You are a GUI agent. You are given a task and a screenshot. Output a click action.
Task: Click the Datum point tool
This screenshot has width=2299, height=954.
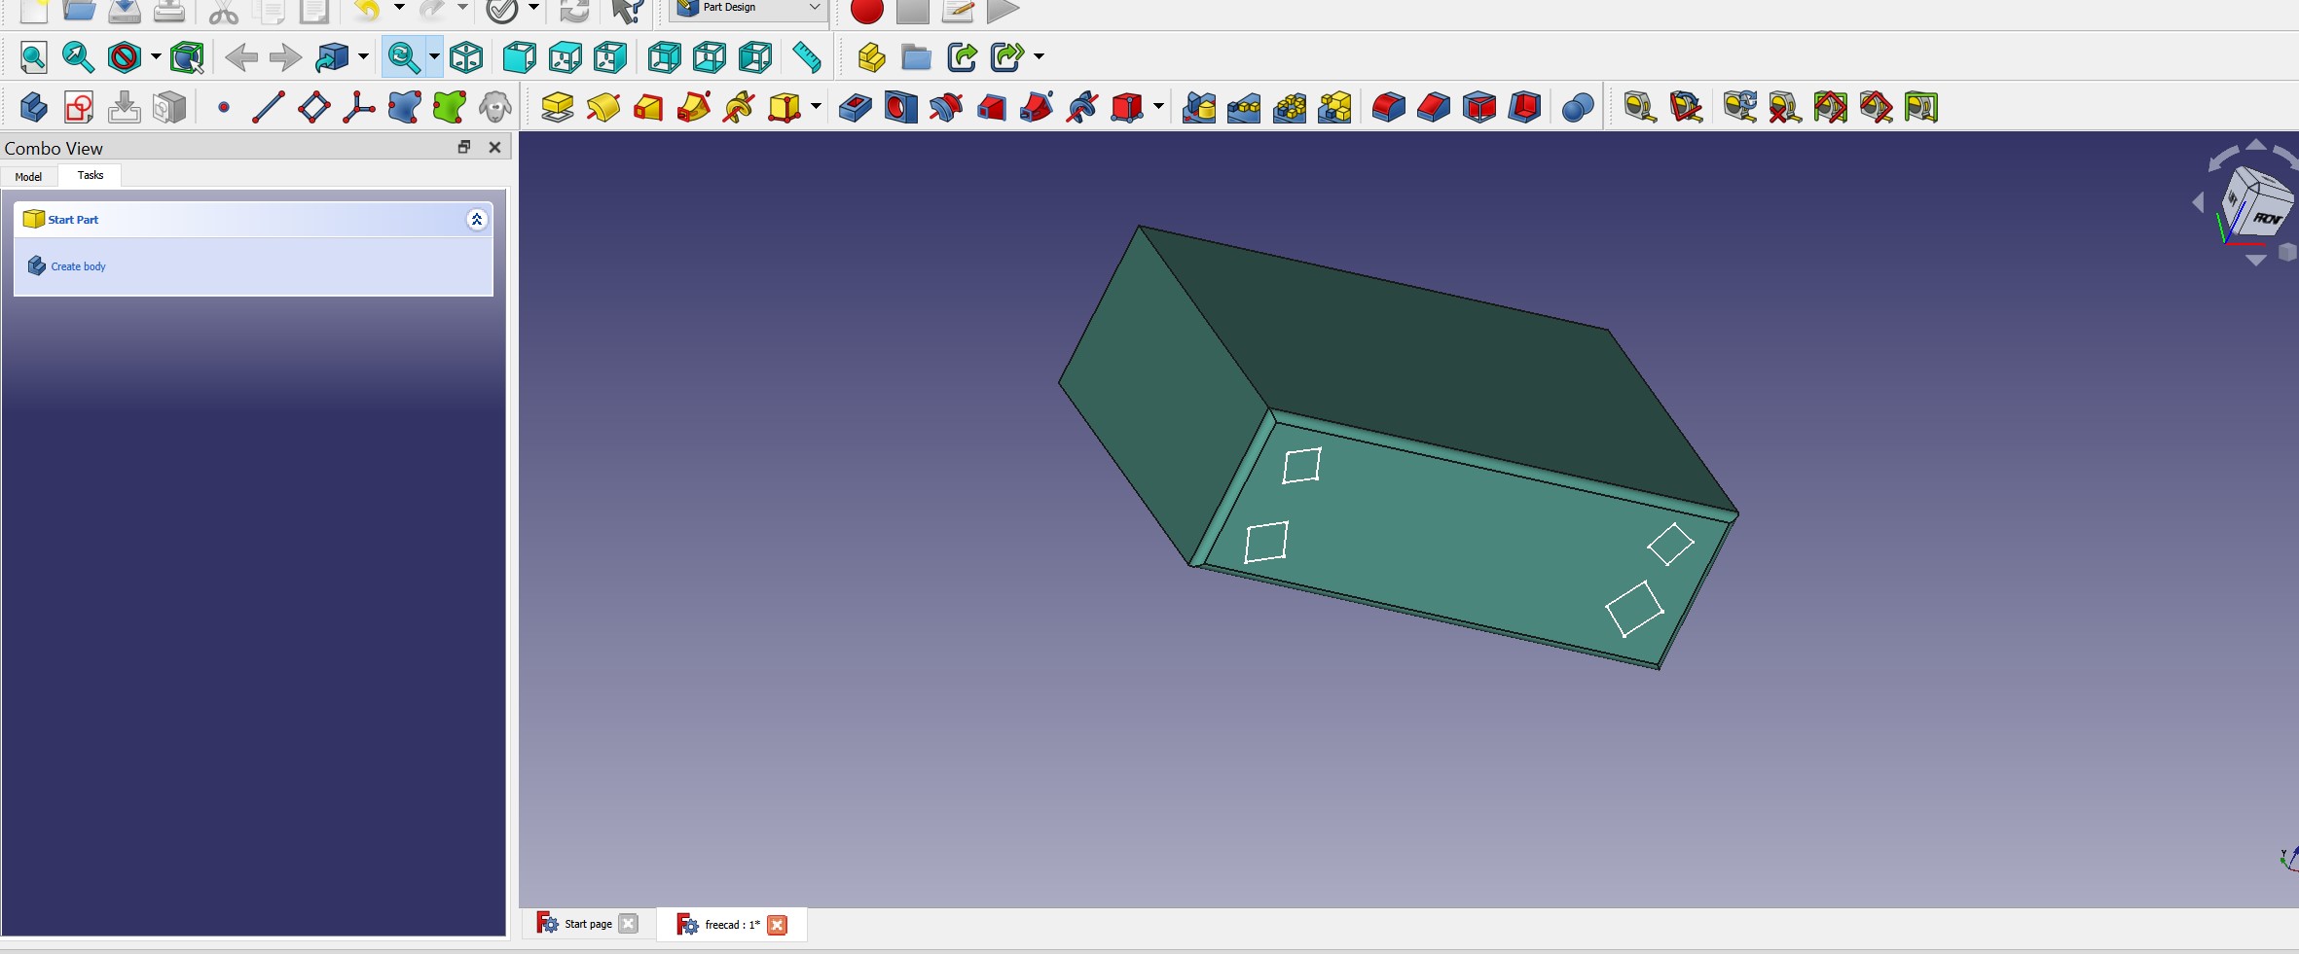point(224,107)
